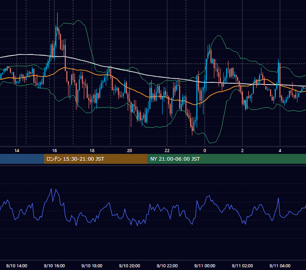Click the '20' hour label on price chart axis
Image resolution: width=306 pixels, height=270 pixels.
tap(130, 151)
